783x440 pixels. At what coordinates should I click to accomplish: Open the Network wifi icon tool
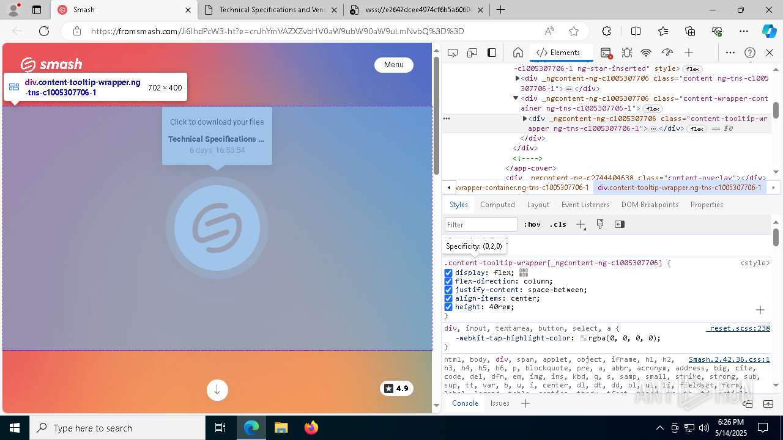pyautogui.click(x=646, y=53)
